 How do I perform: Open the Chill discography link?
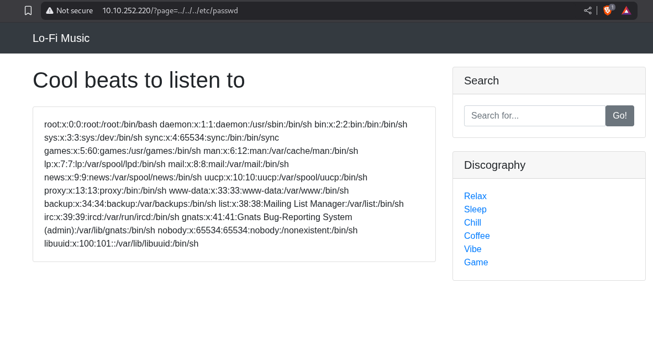(x=473, y=222)
